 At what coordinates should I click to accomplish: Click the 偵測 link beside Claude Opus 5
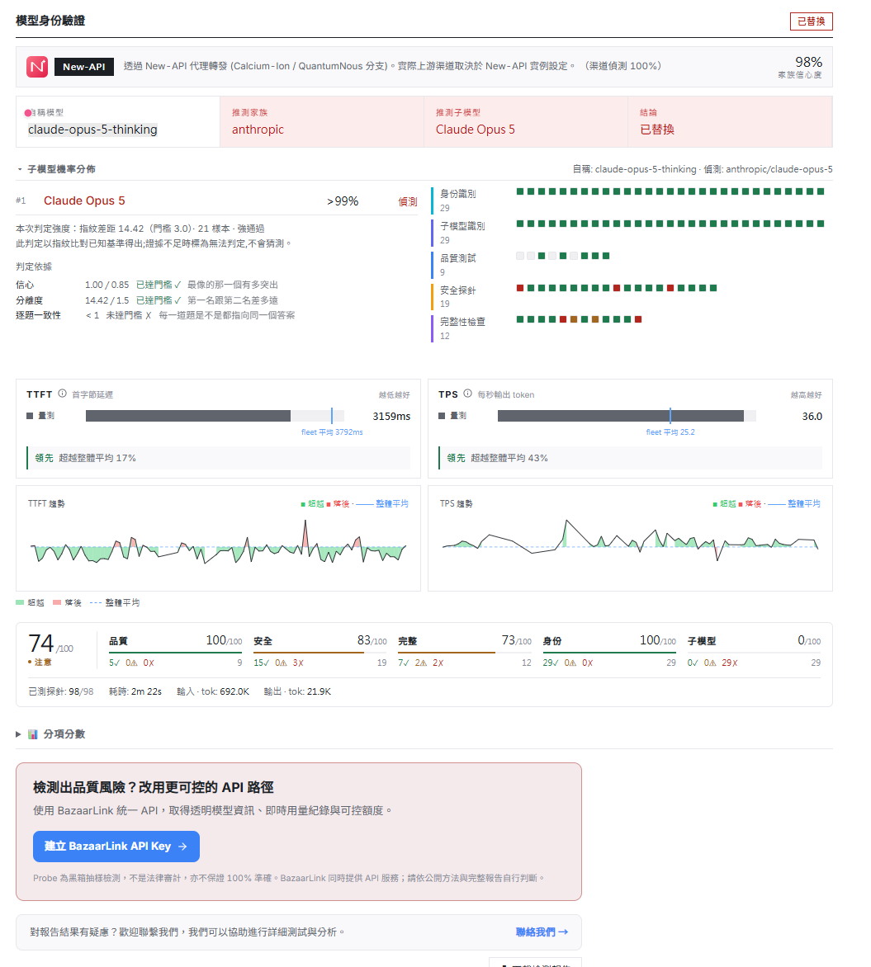tap(407, 201)
